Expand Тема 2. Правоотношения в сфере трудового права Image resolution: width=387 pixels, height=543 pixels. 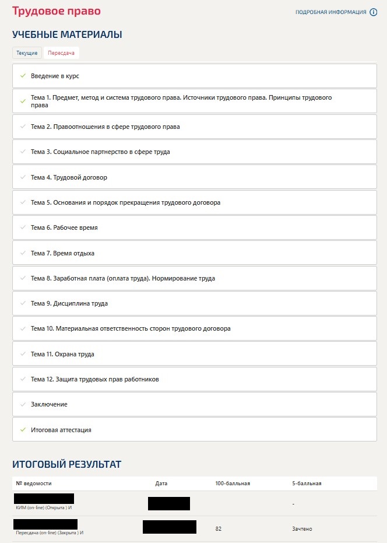coord(105,127)
